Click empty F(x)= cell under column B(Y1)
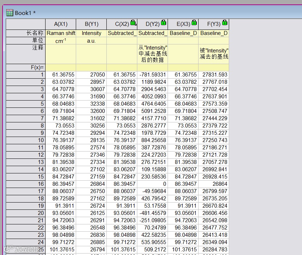The height and width of the screenshot is (255, 302). click(x=91, y=67)
